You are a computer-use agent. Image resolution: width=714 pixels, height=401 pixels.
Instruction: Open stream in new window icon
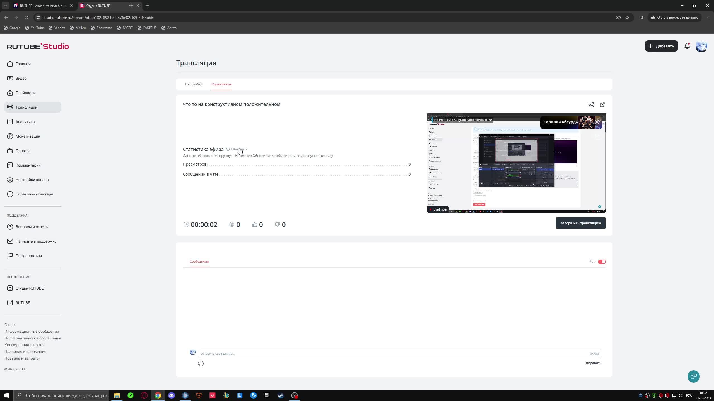pyautogui.click(x=602, y=105)
